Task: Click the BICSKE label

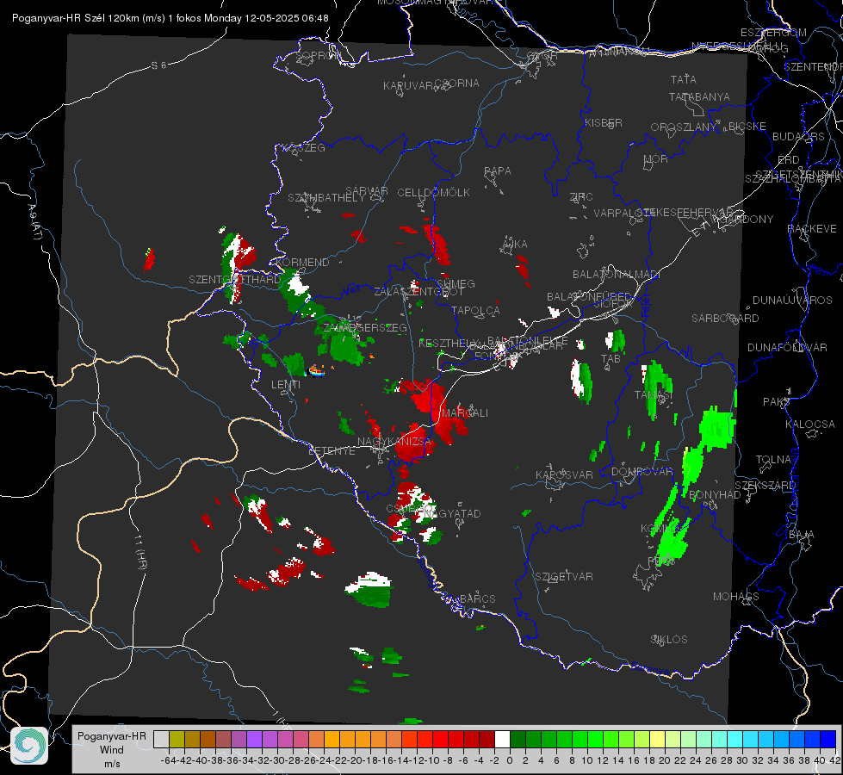Action: pyautogui.click(x=747, y=127)
